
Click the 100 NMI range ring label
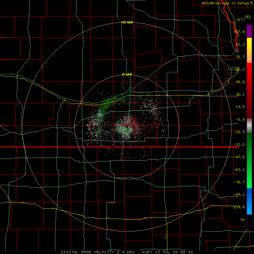(x=127, y=22)
